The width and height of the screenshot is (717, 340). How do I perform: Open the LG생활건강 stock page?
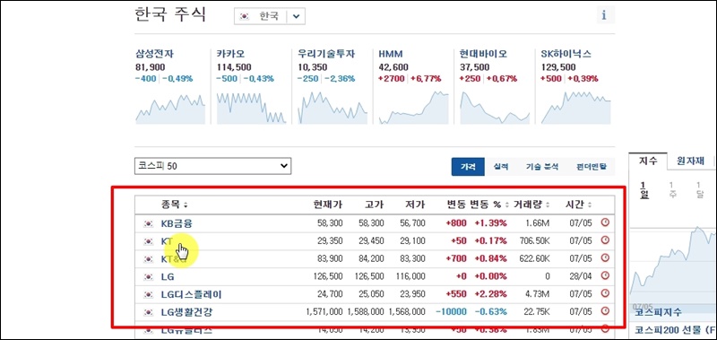coord(186,312)
